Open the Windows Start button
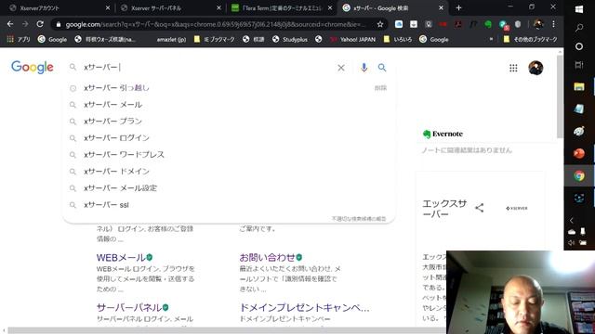This screenshot has width=595, height=334. (579, 9)
